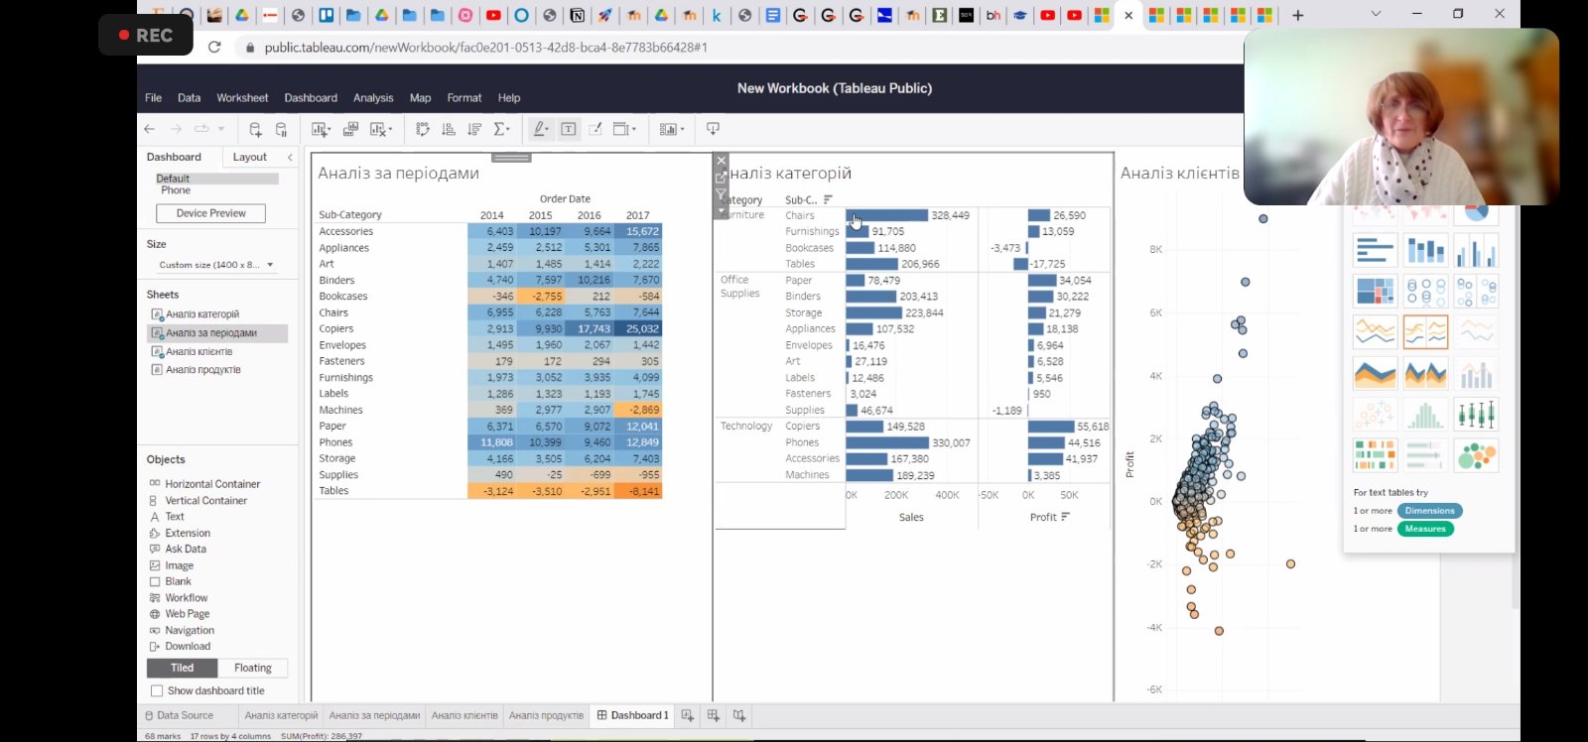Click the Duplicate Sheet toolbar icon
The image size is (1588, 742).
point(350,129)
